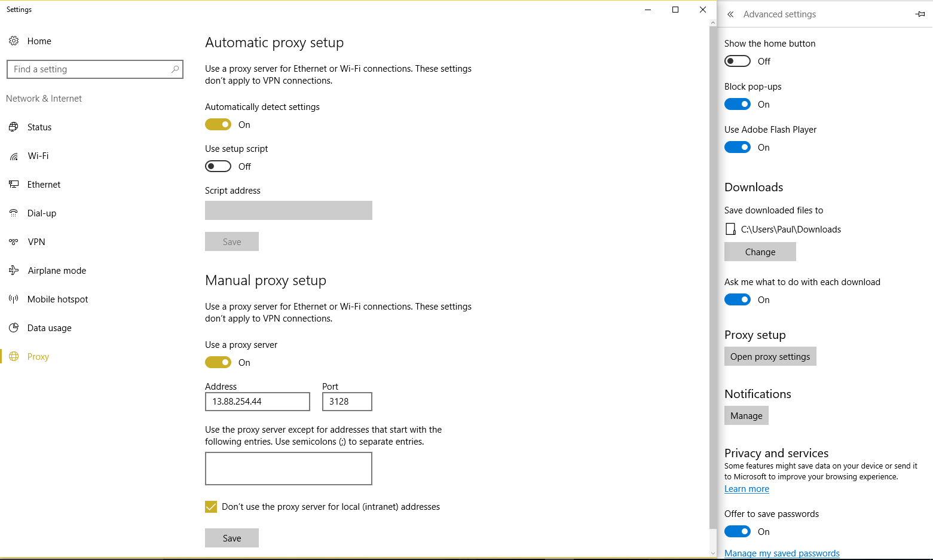Enable the Use setup script switch
This screenshot has height=560, width=933.
click(218, 166)
